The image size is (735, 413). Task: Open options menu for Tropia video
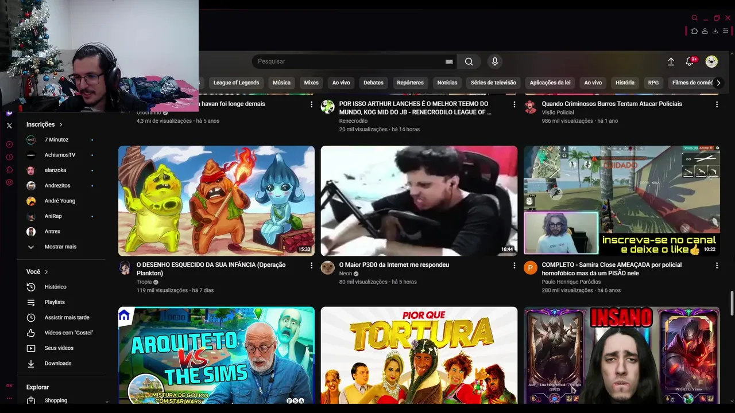click(311, 266)
